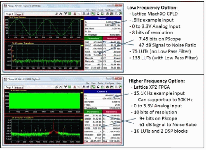Screen dimensions: 206x150
Task: Open Tools menu in top PScope window
Action: (101, 10)
